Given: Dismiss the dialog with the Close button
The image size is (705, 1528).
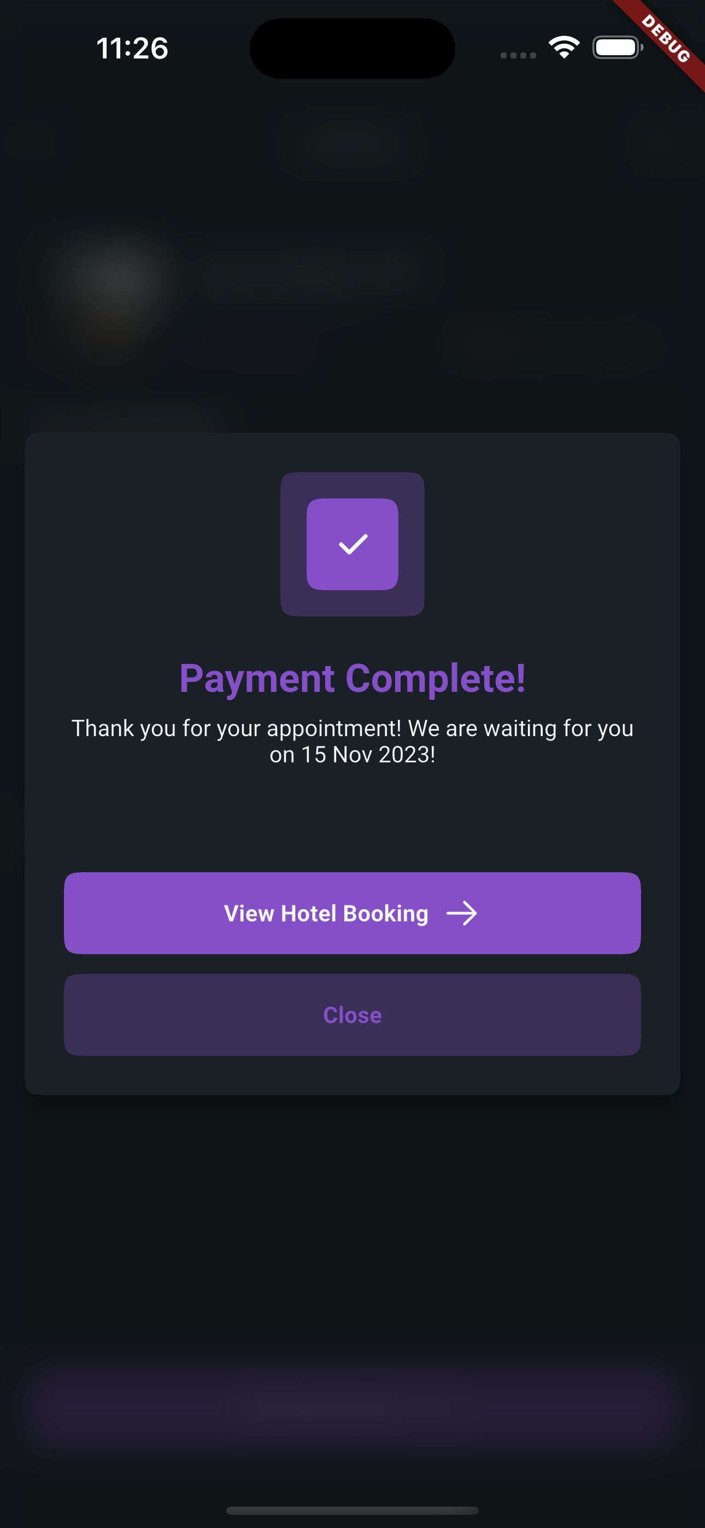Looking at the screenshot, I should point(352,1015).
